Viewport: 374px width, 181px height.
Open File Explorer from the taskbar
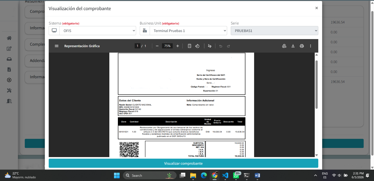pos(193,175)
